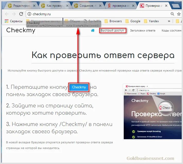
Task: Close the Редактиров tab
Action: (34, 6)
